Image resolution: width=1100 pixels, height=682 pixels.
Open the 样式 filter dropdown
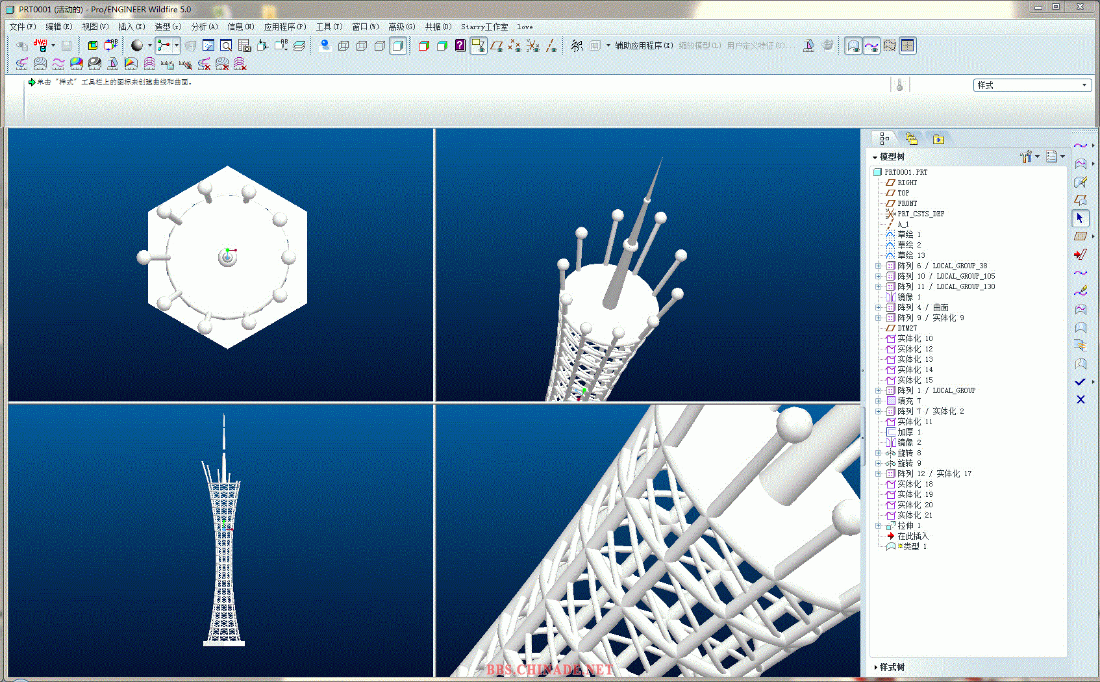click(1032, 85)
